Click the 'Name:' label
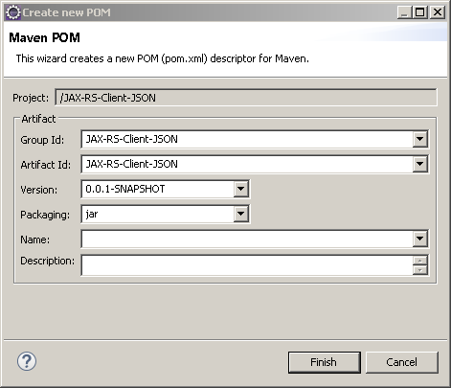The height and width of the screenshot is (388, 451). tap(35, 240)
